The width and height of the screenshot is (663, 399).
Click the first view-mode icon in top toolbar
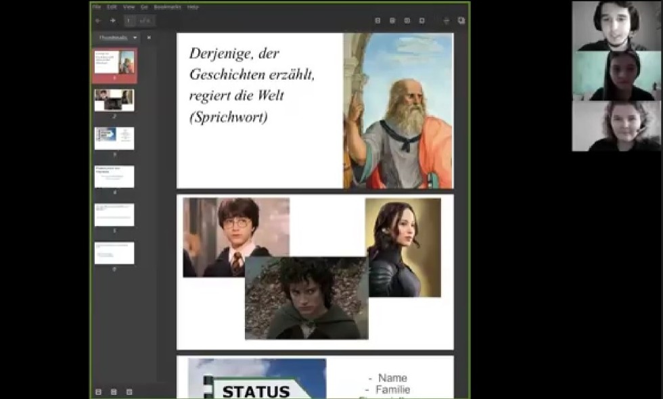(x=378, y=21)
